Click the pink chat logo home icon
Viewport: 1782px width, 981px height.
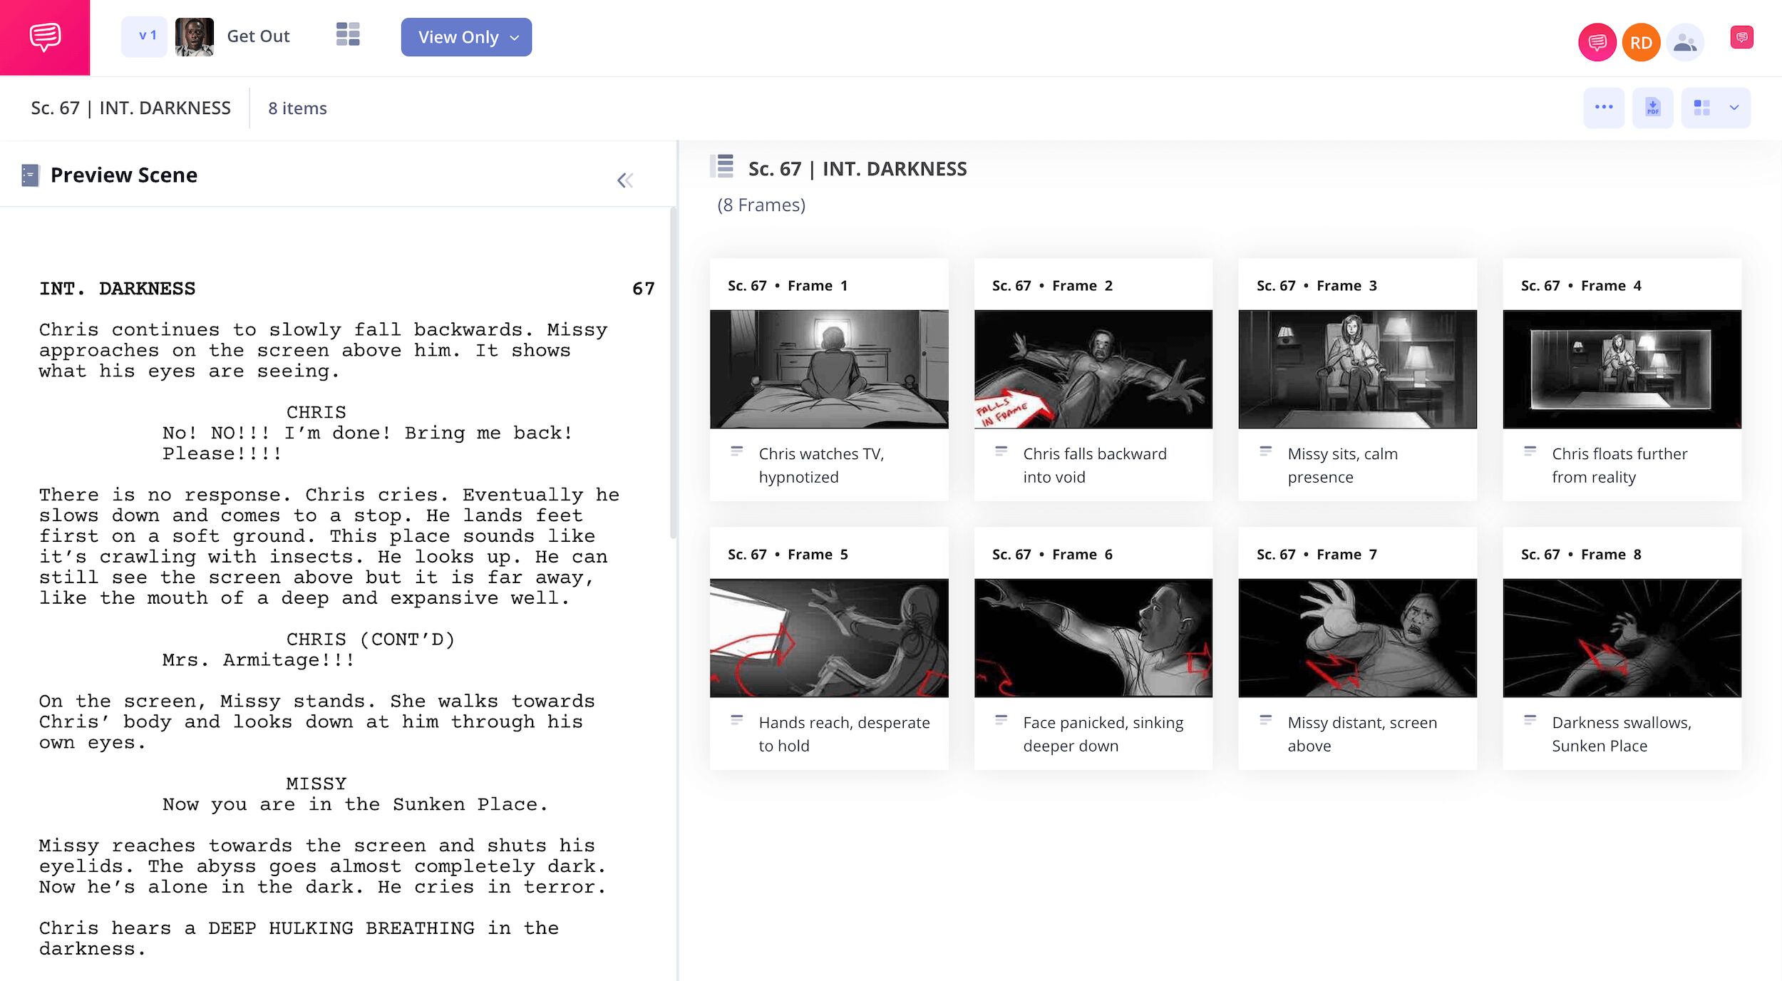click(45, 37)
